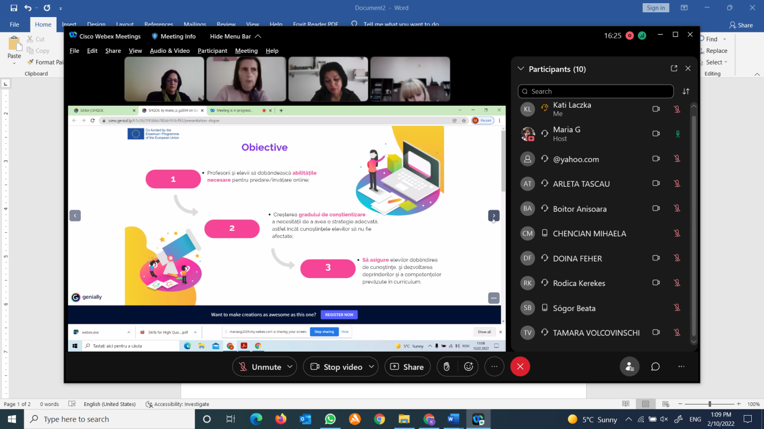The width and height of the screenshot is (764, 429).
Task: Open the Webex Edit menu
Action: coord(92,51)
